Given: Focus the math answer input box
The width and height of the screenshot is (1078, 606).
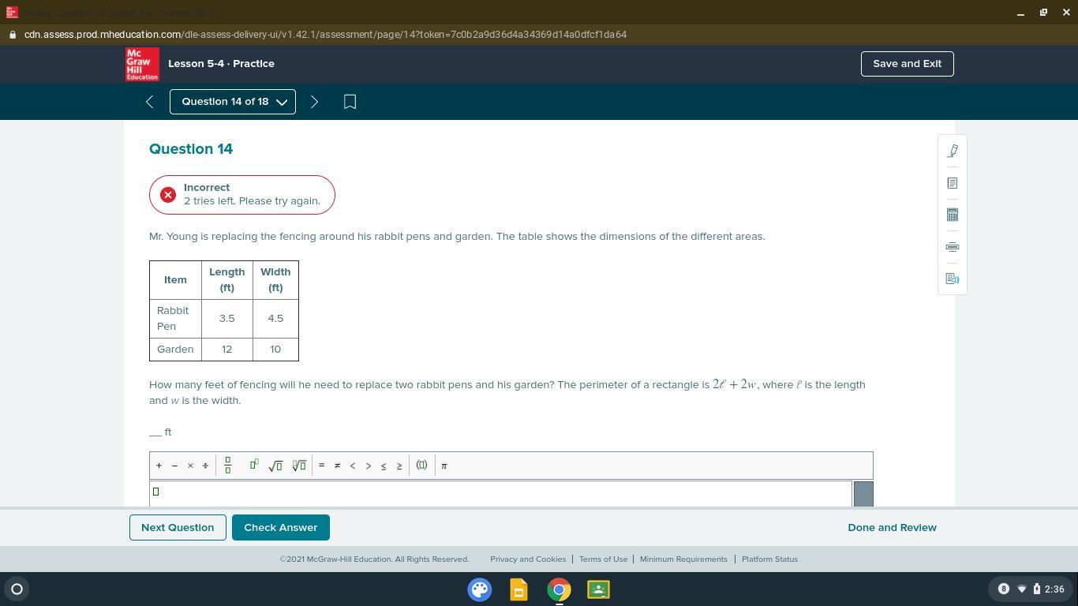Looking at the screenshot, I should 500,493.
